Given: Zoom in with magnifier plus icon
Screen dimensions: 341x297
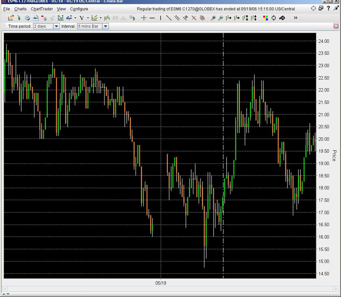Looking at the screenshot, I should click(x=213, y=18).
